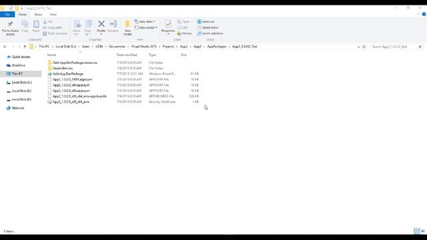
Task: Select the Add-AppDevPackage.resources folder
Action: 75,63
